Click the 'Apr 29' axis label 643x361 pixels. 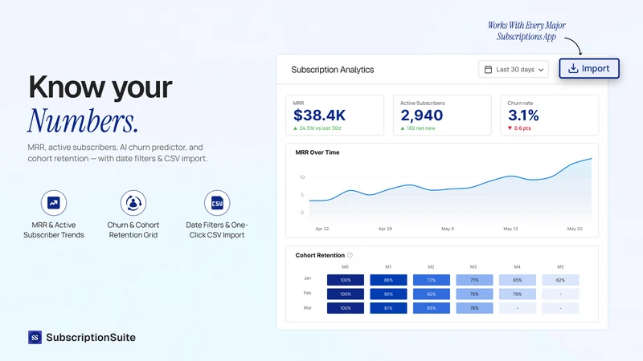tap(385, 229)
